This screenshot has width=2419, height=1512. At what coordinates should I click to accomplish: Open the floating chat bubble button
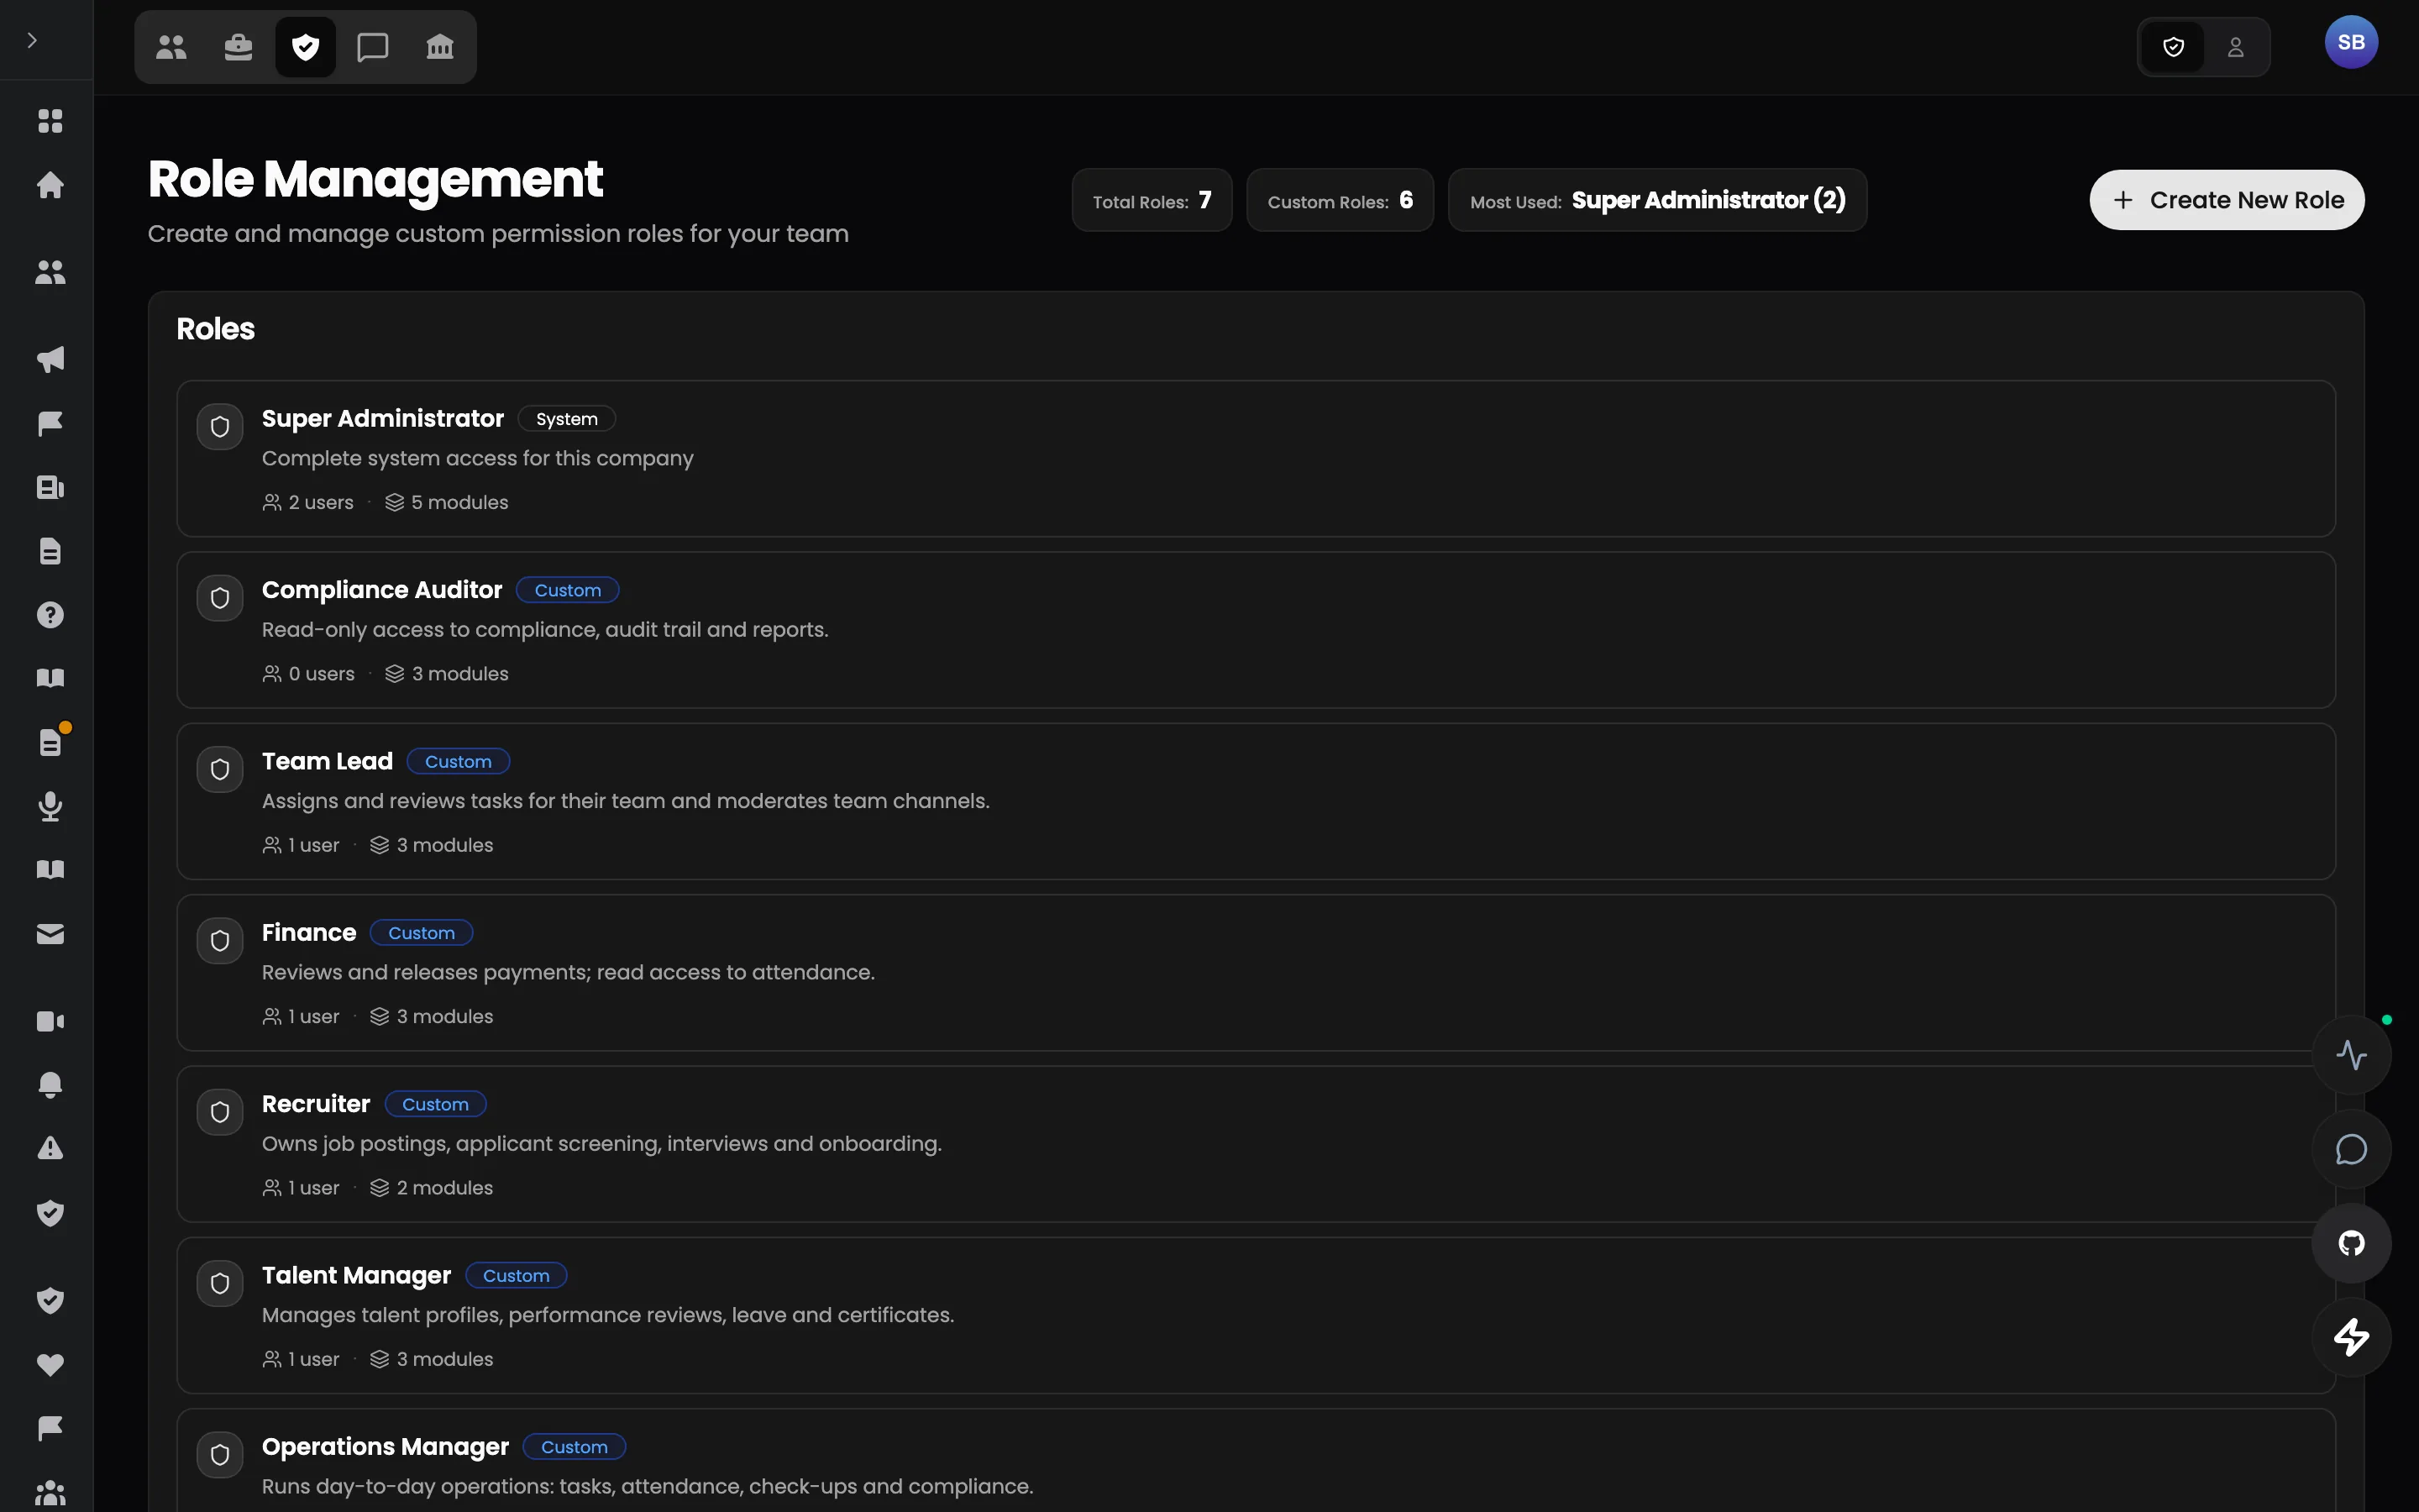(2351, 1149)
